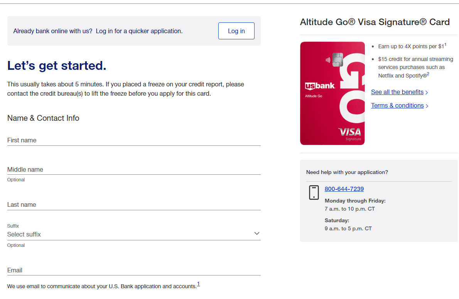This screenshot has width=459, height=299.
Task: Call the 800-644-7239 support number link
Action: [x=344, y=189]
